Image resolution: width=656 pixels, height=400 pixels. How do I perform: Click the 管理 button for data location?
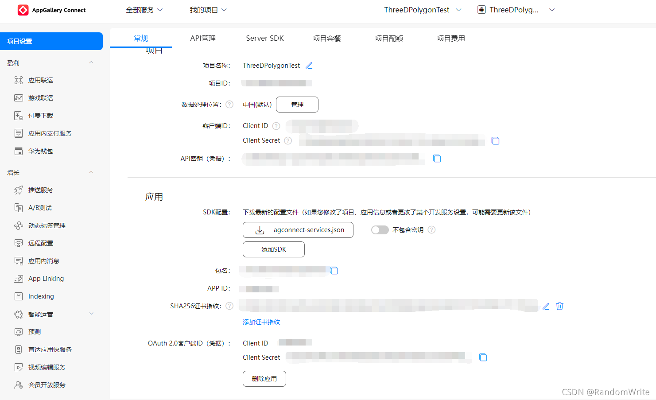[297, 105]
